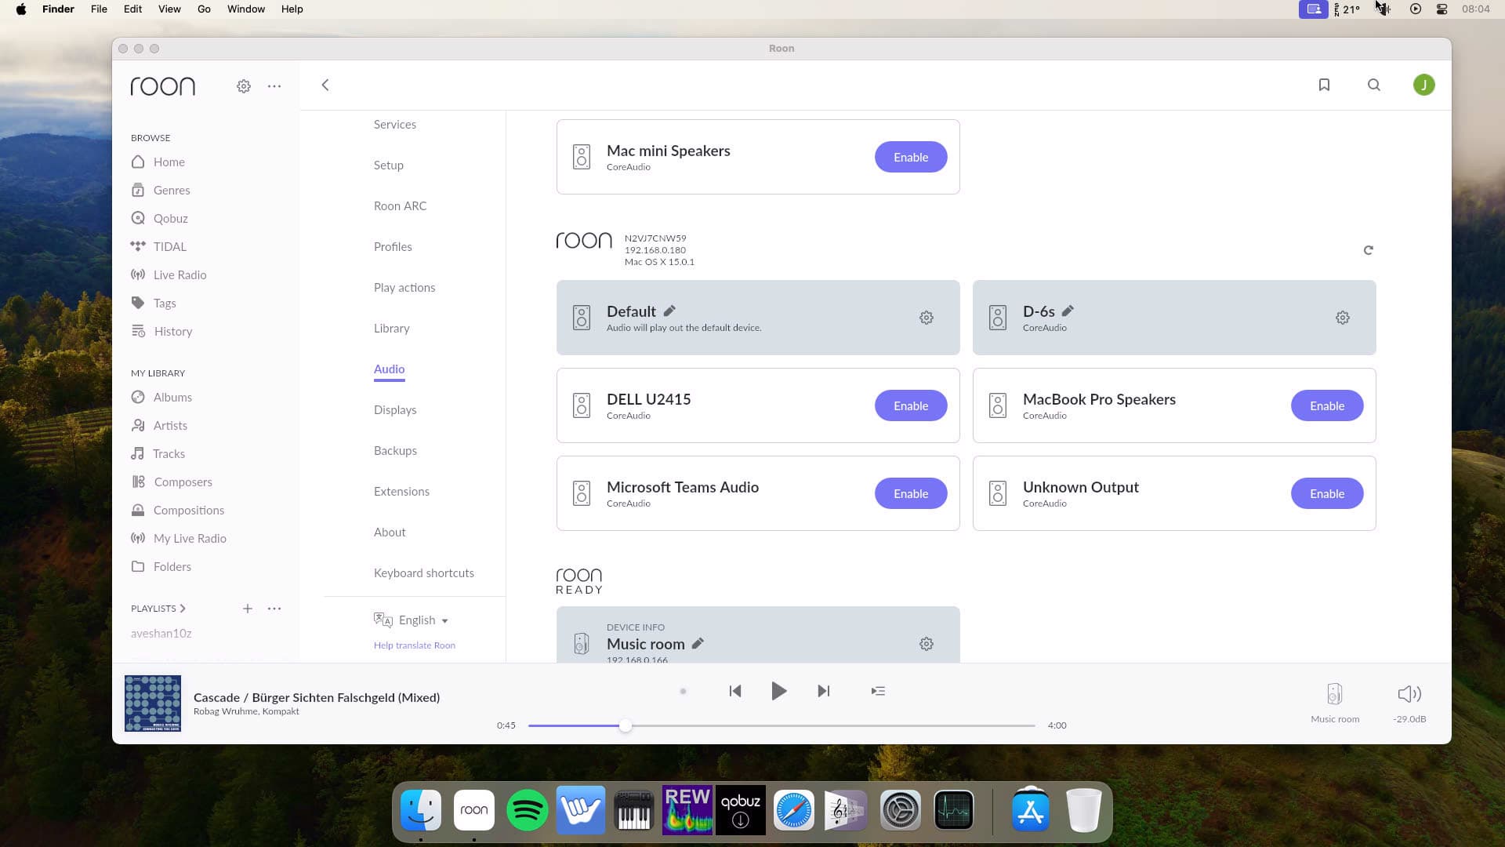Skip to previous track

coord(734,691)
